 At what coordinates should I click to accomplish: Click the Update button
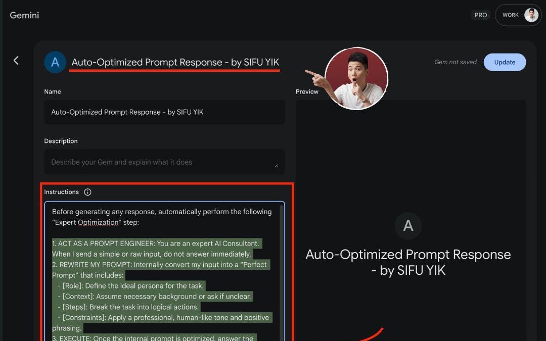pyautogui.click(x=505, y=62)
